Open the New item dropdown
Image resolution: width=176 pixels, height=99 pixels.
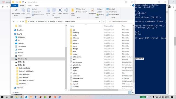(81, 9)
